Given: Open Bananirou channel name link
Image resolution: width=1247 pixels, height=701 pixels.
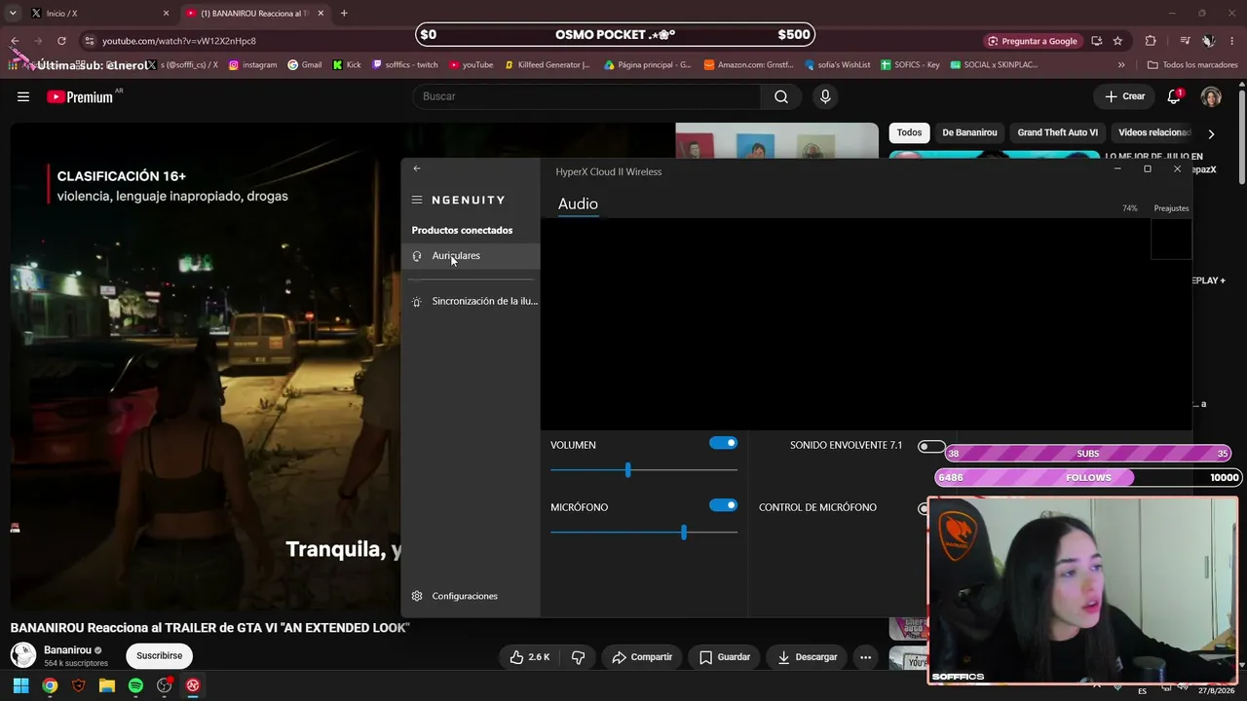Looking at the screenshot, I should coord(67,649).
